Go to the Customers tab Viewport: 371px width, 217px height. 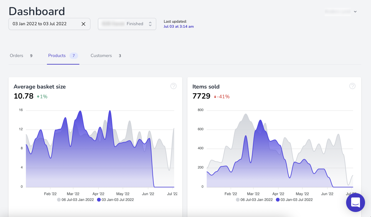(101, 56)
